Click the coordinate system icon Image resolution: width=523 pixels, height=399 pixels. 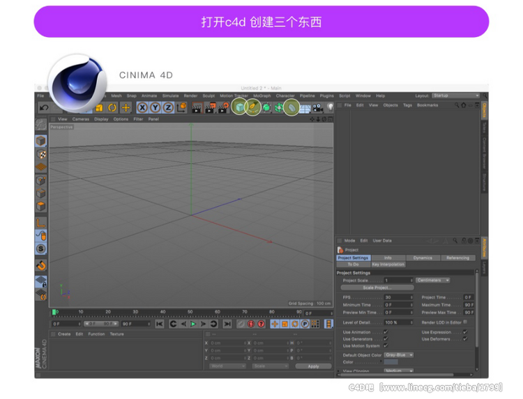tap(181, 107)
